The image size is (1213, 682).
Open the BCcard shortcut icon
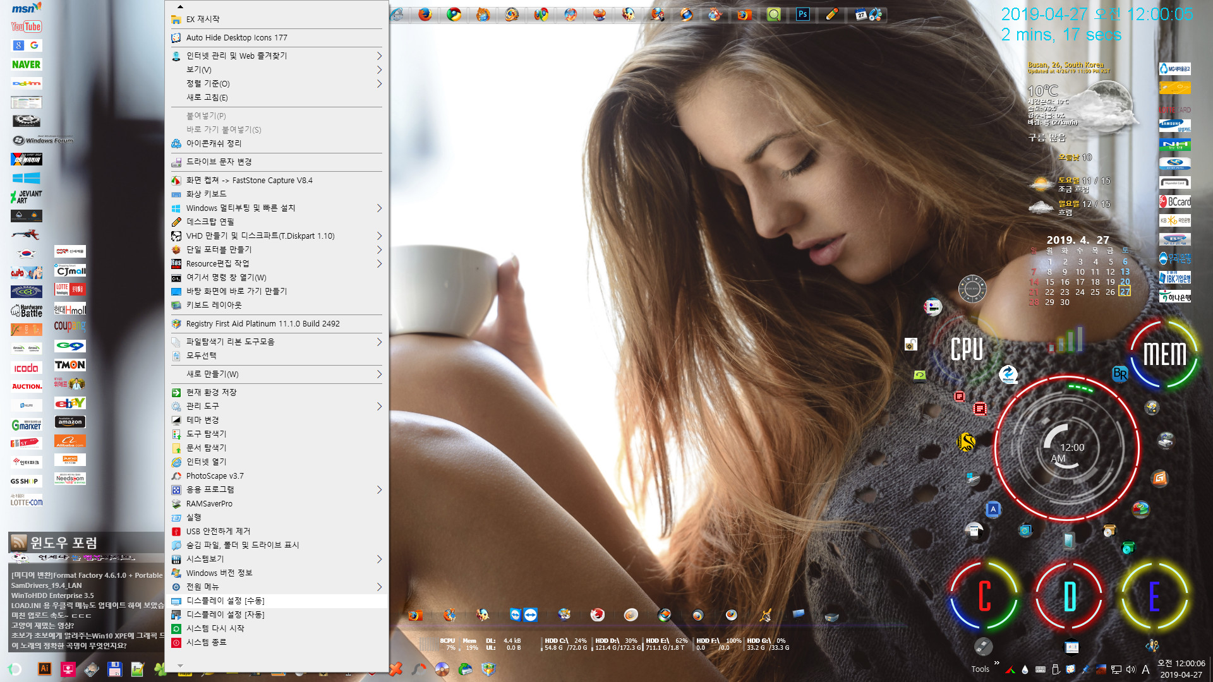pos(1175,202)
